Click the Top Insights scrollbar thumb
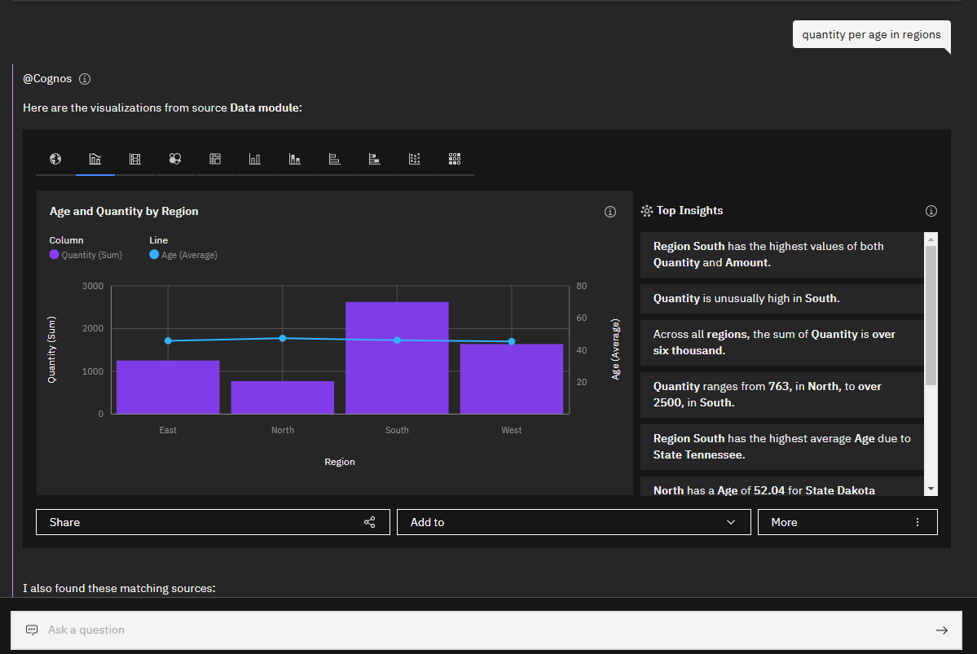 (931, 316)
